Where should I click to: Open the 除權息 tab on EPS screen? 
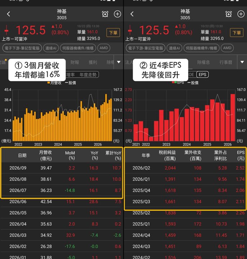203,62
